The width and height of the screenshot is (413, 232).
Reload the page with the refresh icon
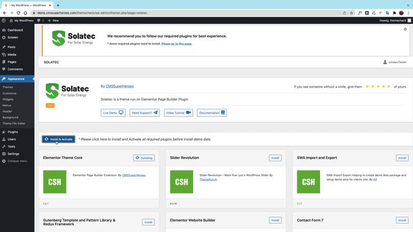[x=18, y=13]
